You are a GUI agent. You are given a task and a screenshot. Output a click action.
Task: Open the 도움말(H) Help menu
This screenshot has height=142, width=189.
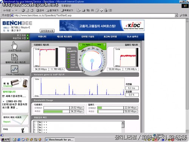click(x=66, y=6)
